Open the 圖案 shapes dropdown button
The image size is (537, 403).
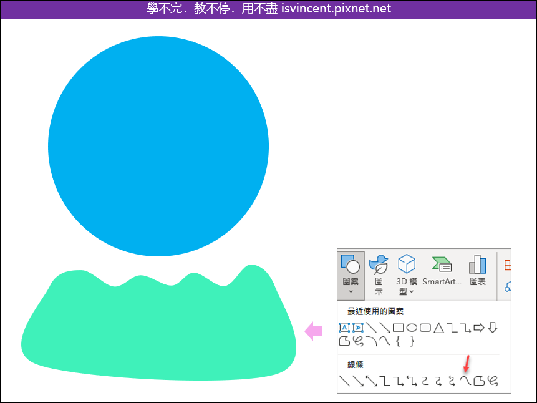pos(351,275)
